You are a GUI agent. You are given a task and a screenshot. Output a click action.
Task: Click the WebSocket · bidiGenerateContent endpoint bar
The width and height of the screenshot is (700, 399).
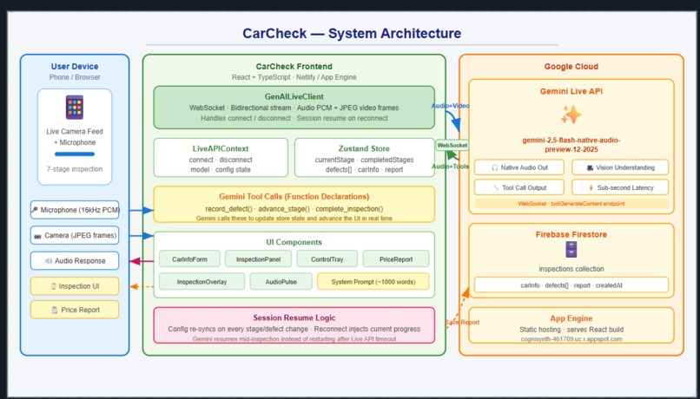pyautogui.click(x=571, y=204)
